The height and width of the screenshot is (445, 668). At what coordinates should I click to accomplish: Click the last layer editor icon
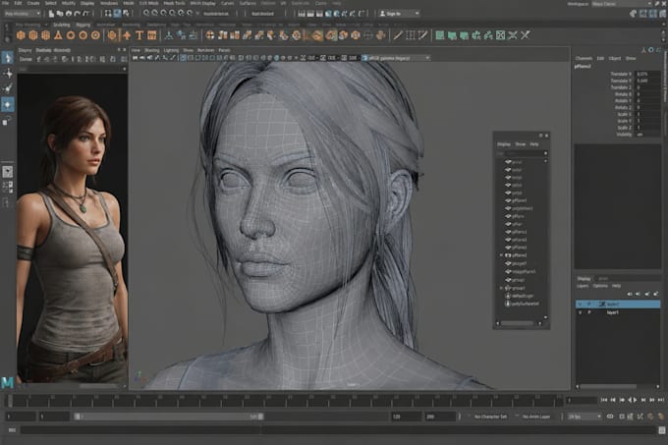656,294
